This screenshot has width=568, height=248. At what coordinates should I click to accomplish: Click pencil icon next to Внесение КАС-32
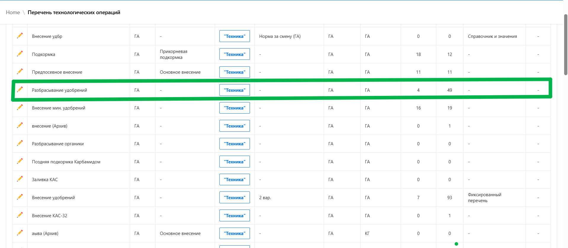click(20, 215)
